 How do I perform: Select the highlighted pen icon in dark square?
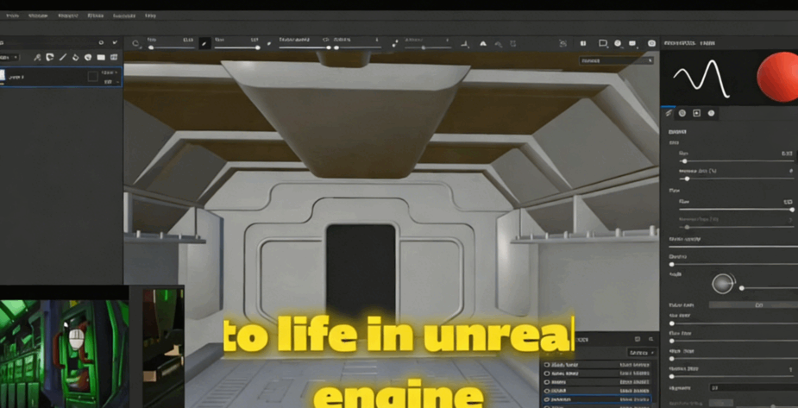point(204,44)
